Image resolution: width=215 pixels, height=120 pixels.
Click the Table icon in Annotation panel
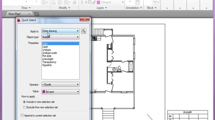137,2
